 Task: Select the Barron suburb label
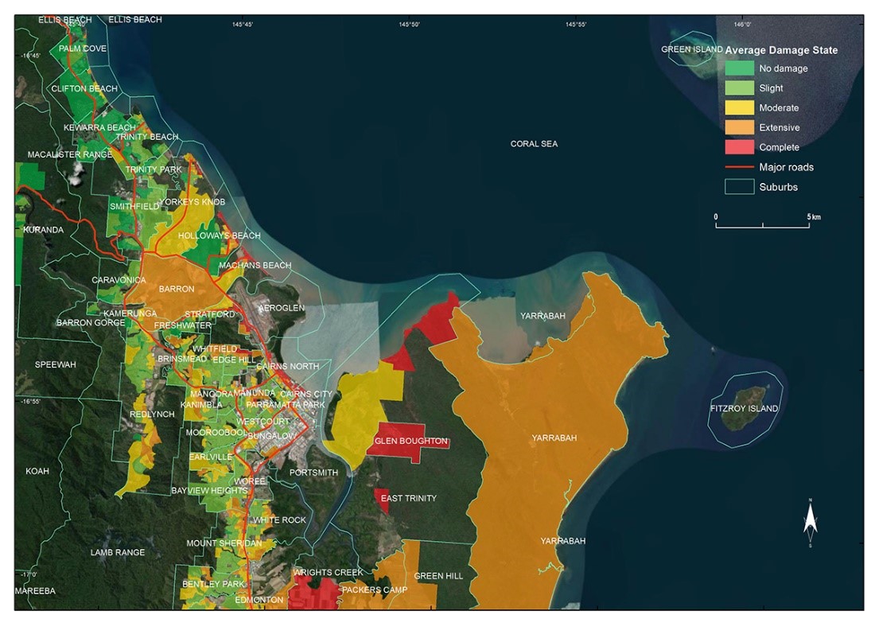coord(177,289)
